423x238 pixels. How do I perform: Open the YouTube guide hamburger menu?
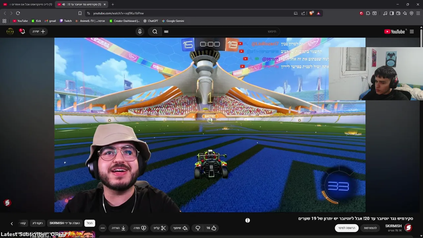point(412,31)
